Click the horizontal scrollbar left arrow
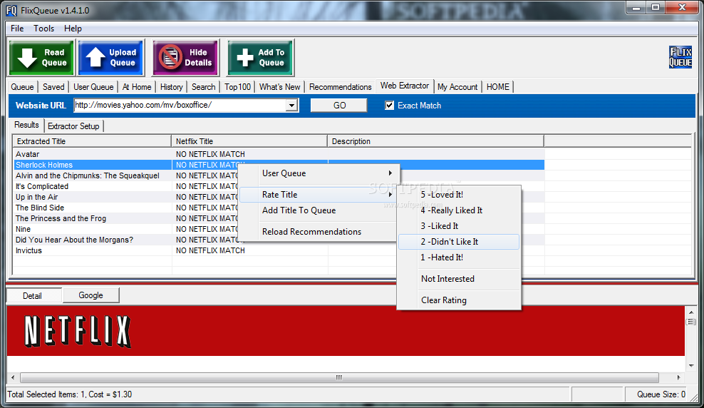This screenshot has width=704, height=408. pyautogui.click(x=13, y=377)
